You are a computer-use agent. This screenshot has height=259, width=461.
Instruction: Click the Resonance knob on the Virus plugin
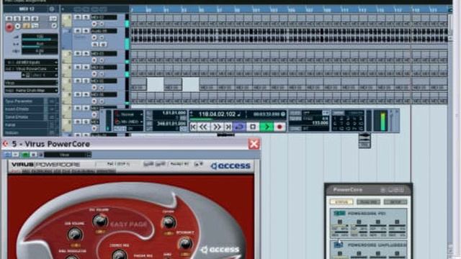tap(185, 243)
